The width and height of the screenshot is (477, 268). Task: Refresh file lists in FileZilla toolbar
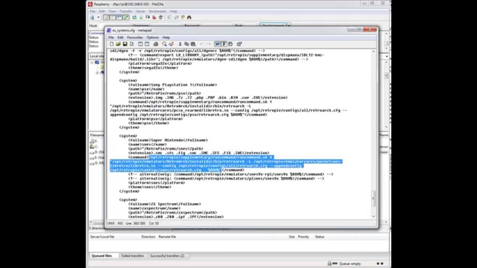pos(134,17)
